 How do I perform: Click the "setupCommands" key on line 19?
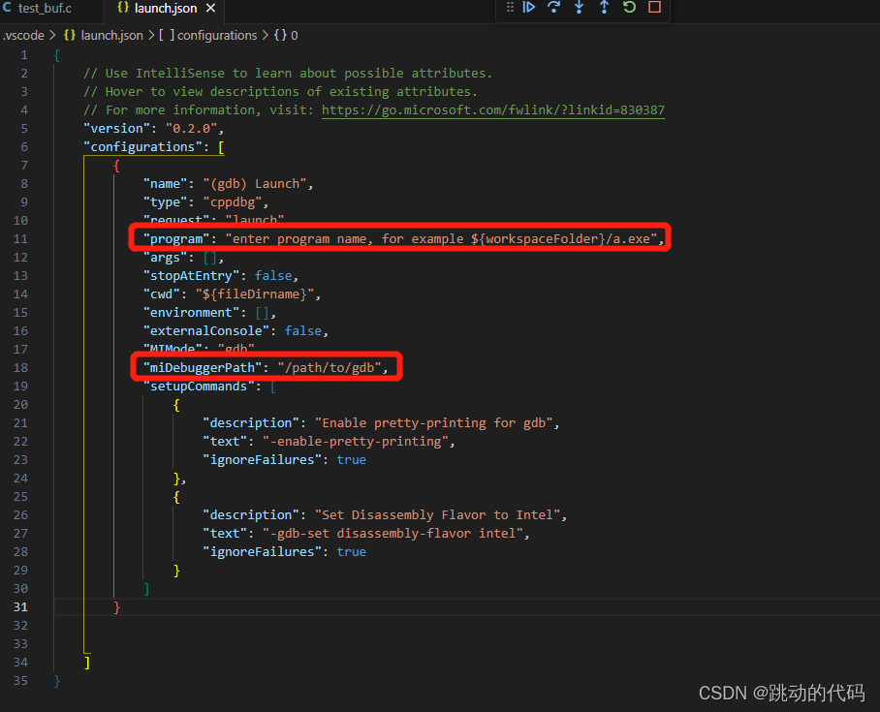pyautogui.click(x=199, y=386)
